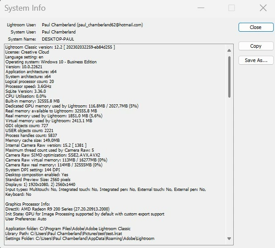The image size is (275, 248).
Task: Click the Application folder path line
Action: point(68,229)
